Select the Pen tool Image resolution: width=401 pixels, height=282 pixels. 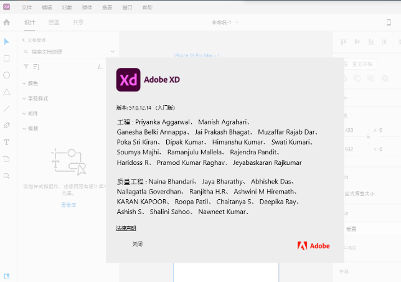[7, 125]
